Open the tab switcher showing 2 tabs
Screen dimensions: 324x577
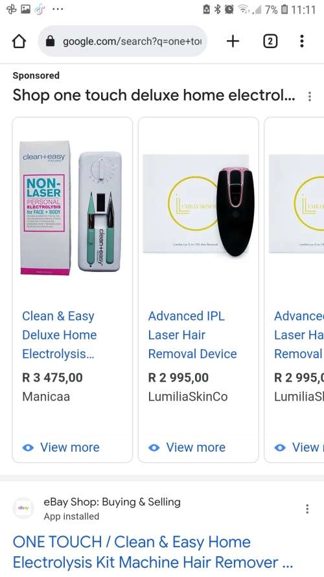[x=270, y=42]
